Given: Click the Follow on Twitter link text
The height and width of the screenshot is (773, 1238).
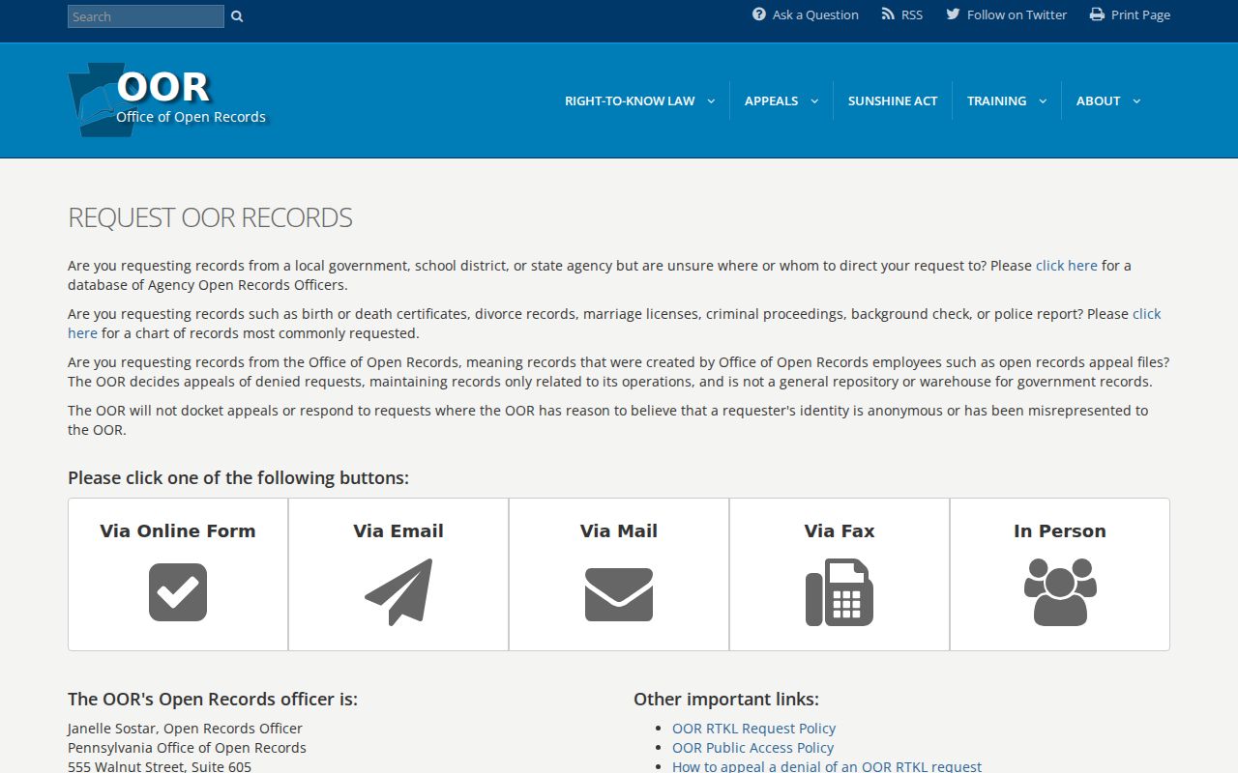Looking at the screenshot, I should pyautogui.click(x=1017, y=14).
